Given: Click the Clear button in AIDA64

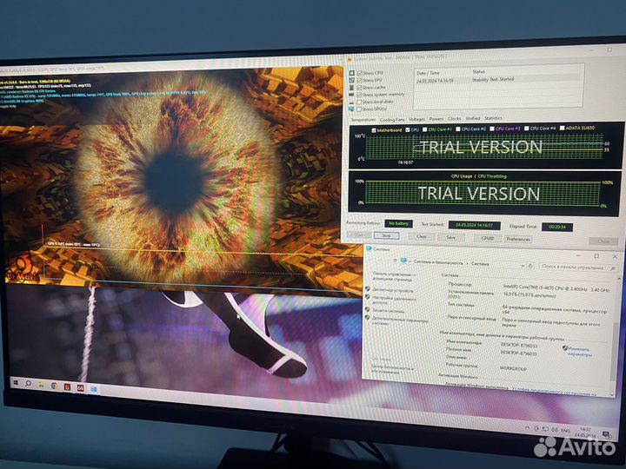Looking at the screenshot, I should tap(422, 236).
